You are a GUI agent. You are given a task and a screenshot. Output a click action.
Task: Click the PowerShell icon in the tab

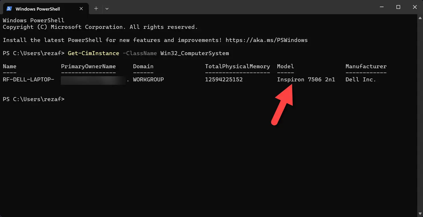click(x=9, y=9)
